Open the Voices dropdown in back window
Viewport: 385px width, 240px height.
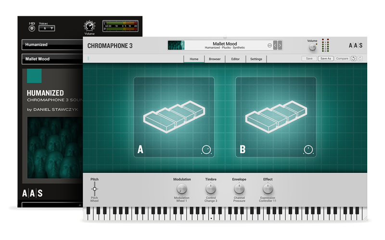click(47, 28)
